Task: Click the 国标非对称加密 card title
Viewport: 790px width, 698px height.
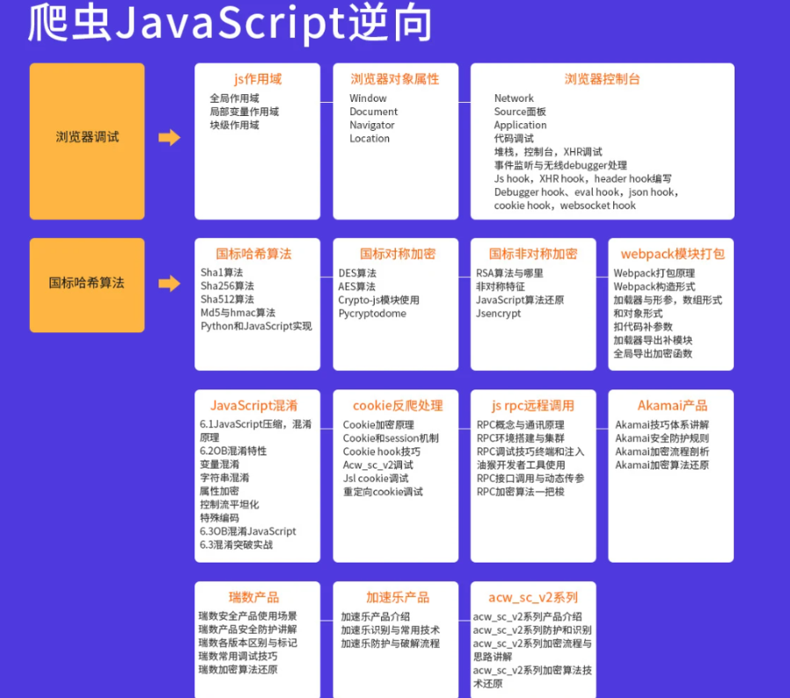Action: coord(533,254)
